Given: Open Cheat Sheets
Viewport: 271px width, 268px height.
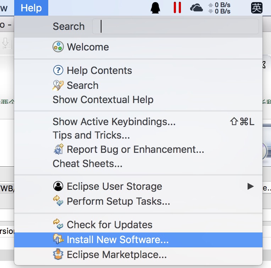Looking at the screenshot, I should click(138, 164).
